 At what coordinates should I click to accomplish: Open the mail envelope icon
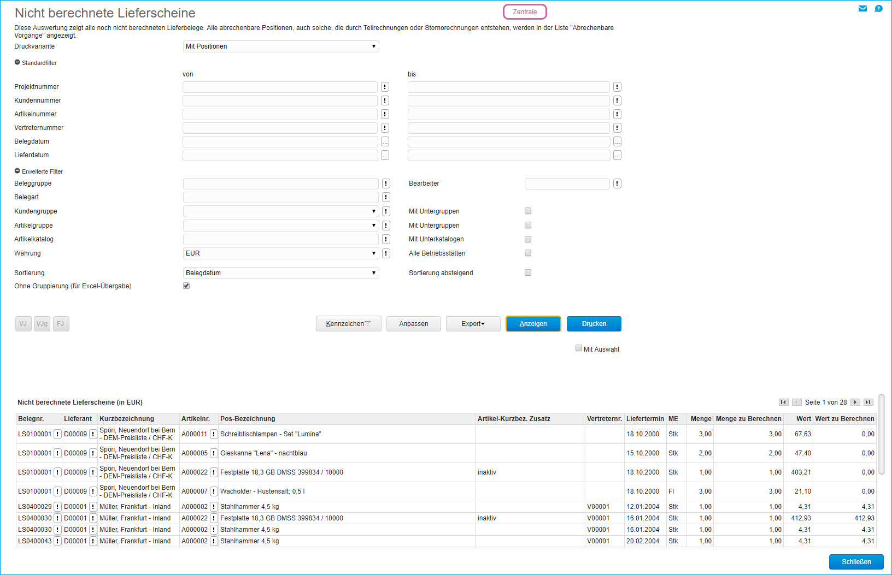(862, 9)
